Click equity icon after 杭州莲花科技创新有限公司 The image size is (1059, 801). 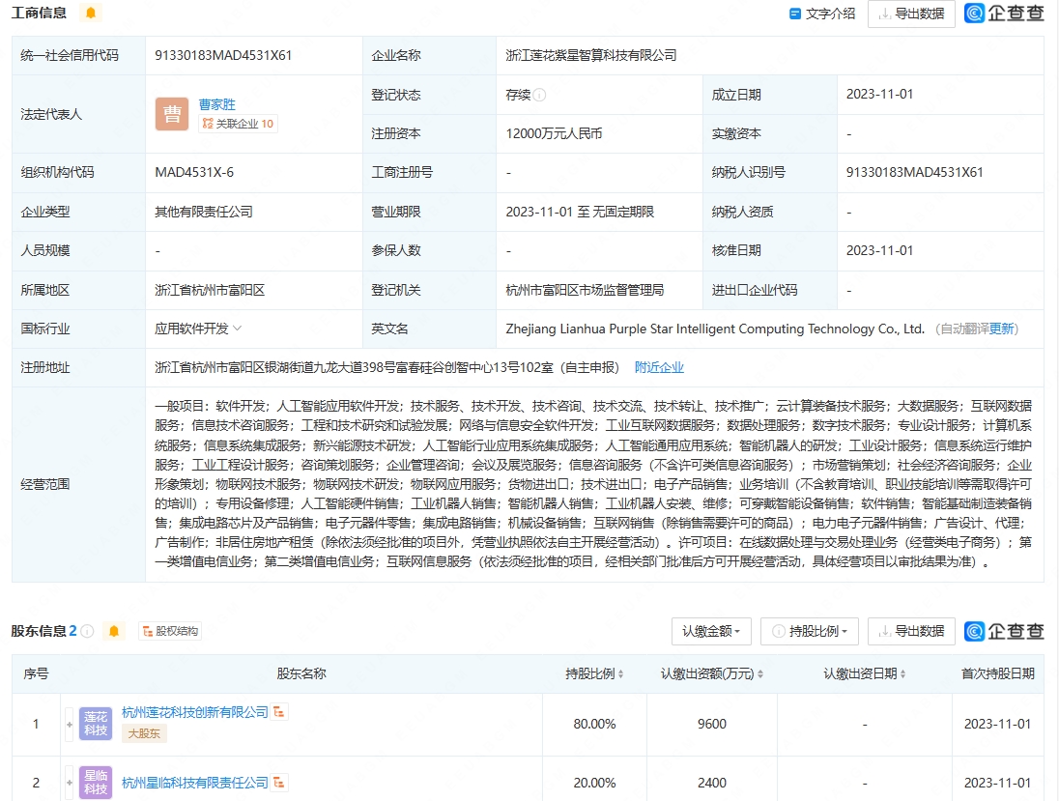tap(279, 712)
